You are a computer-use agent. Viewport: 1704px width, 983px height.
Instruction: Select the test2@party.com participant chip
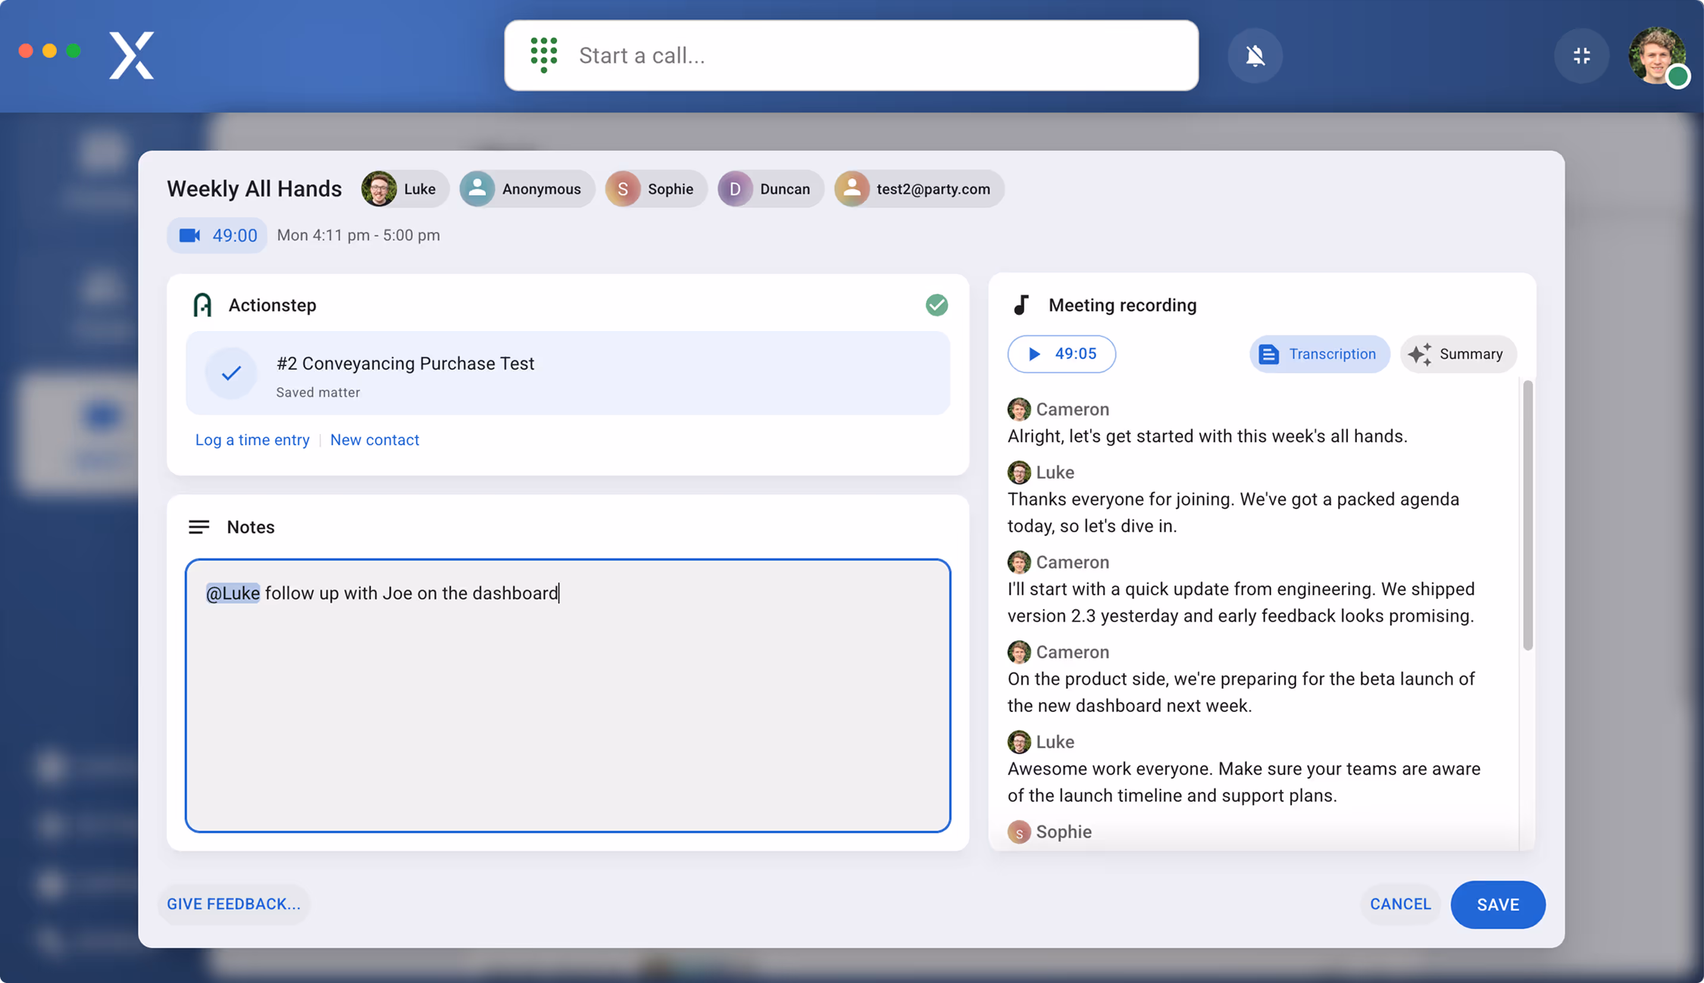pyautogui.click(x=918, y=188)
